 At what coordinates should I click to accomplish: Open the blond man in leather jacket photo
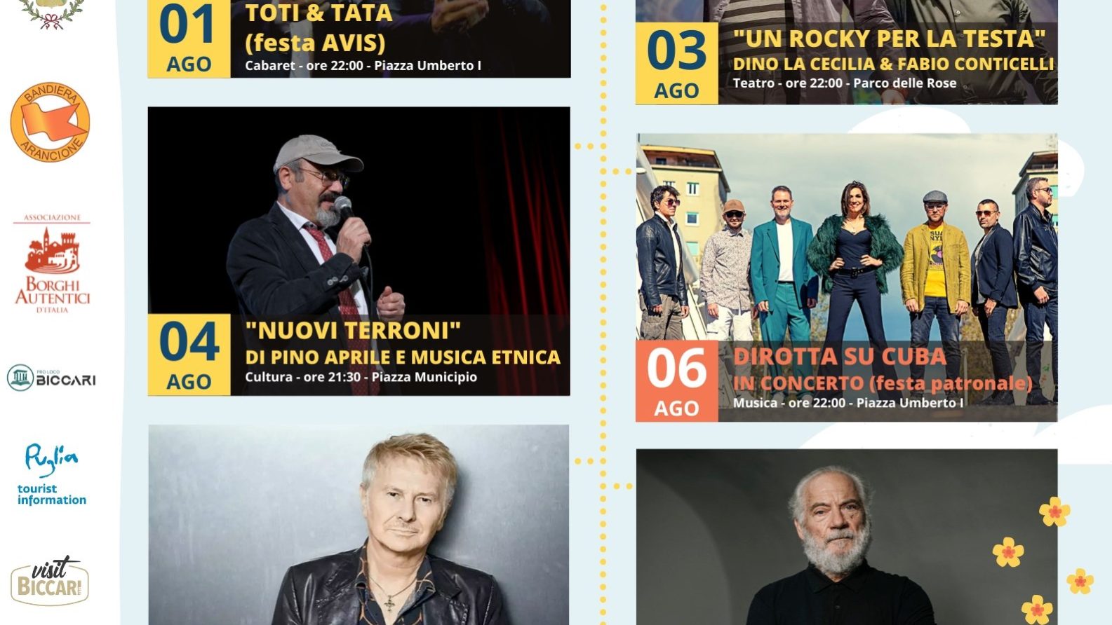tap(359, 525)
